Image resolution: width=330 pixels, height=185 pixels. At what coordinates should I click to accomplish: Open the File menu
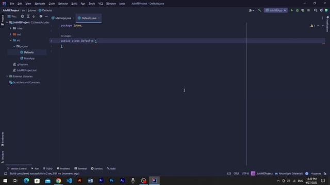click(x=12, y=4)
